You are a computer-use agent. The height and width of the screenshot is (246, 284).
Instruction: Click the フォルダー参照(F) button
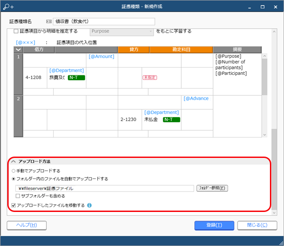[212, 188]
